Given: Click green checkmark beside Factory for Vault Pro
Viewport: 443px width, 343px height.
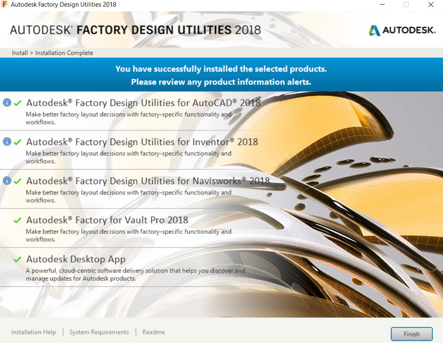Looking at the screenshot, I should pos(17,220).
